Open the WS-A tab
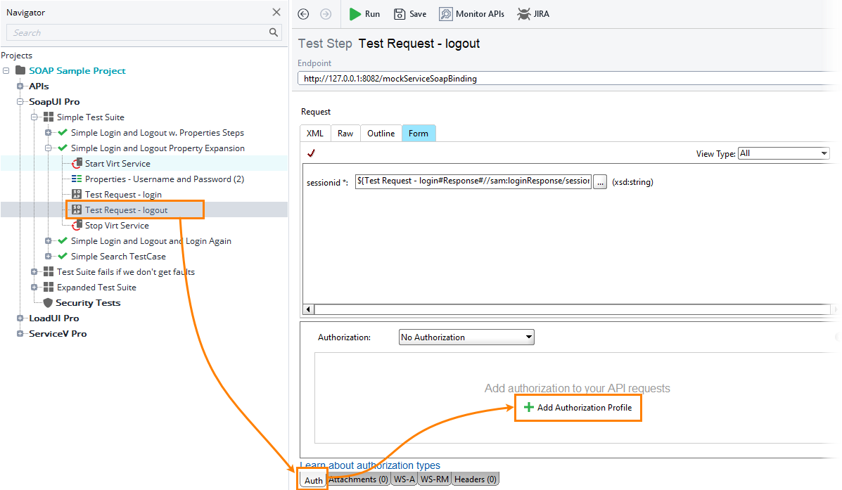This screenshot has width=842, height=490. 404,479
